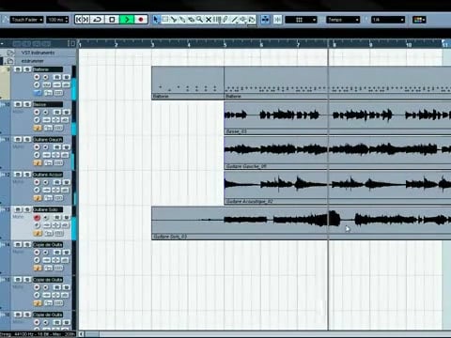Open channel settings for Guitare Gauche track
Viewport: 451px width, 338px height.
pyautogui.click(x=37, y=155)
